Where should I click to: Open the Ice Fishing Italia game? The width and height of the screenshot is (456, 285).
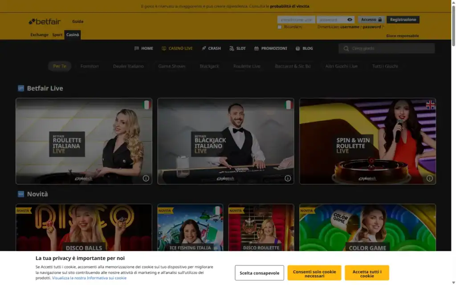click(190, 228)
